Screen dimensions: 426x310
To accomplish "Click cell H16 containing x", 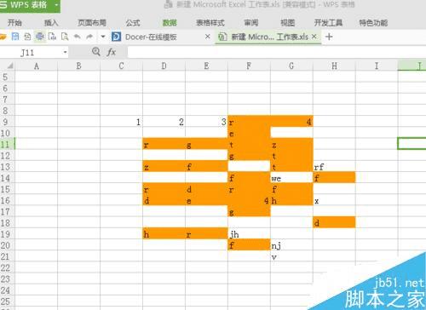I will [334, 200].
